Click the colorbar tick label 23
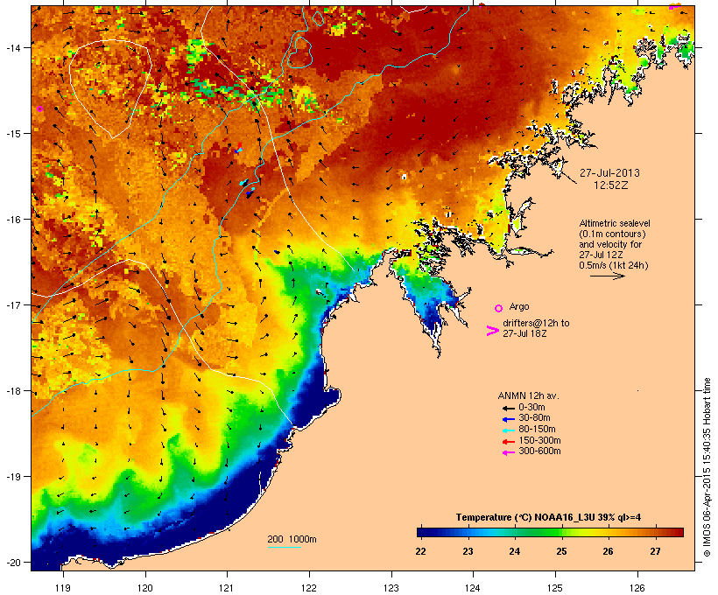Screen dimensions: 718x595 coord(468,551)
